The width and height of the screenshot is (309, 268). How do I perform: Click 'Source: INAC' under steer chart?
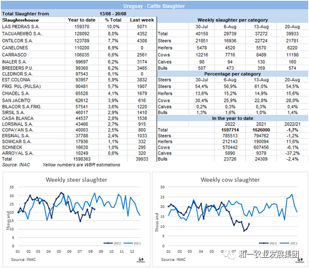pos(23,259)
